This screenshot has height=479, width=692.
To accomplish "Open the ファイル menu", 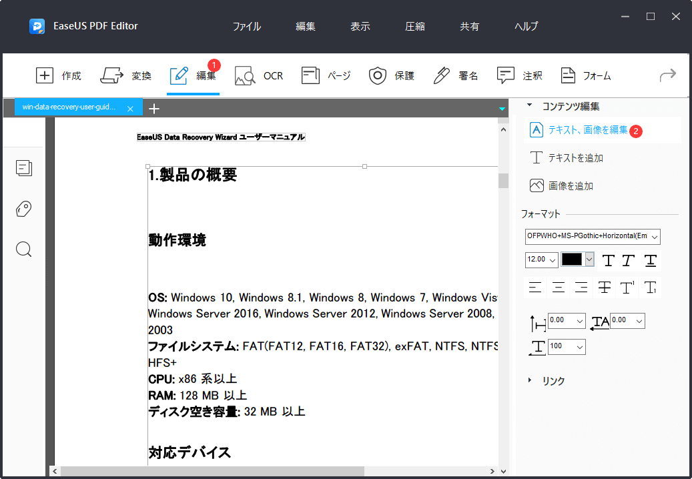I will pyautogui.click(x=247, y=26).
